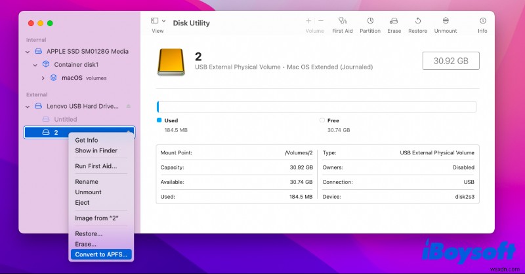This screenshot has height=274, width=525.
Task: Select the Erase toolbar icon
Action: click(394, 21)
